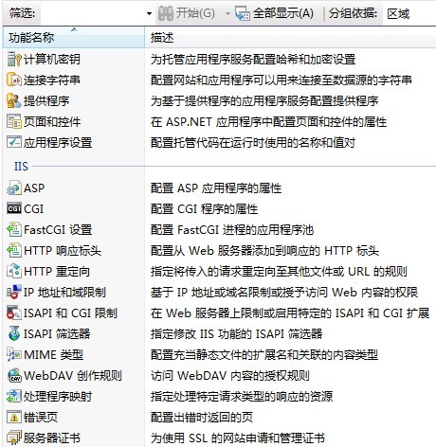Click description 配置出错时返回的页

202,418
